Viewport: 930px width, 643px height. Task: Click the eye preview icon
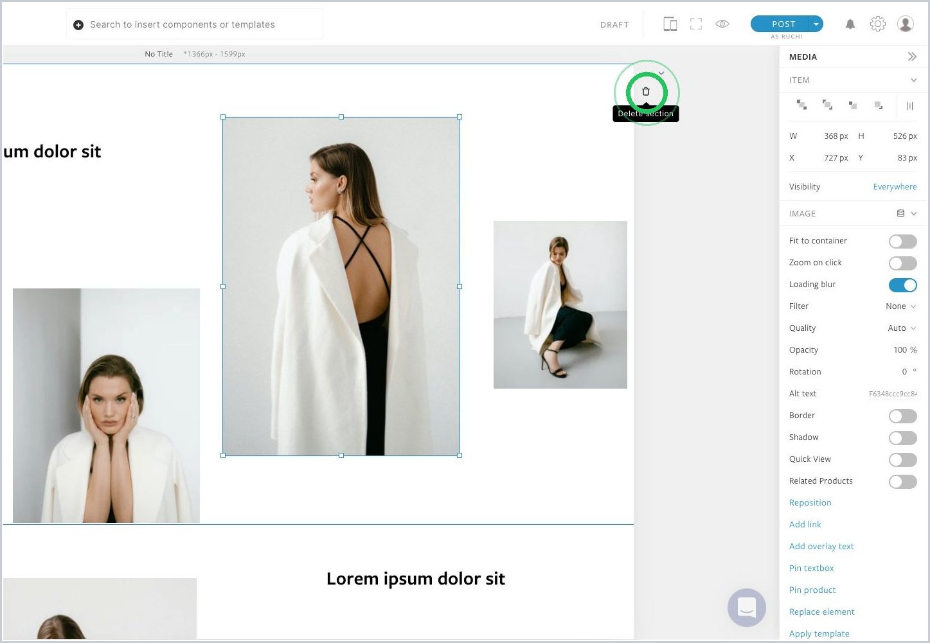pos(722,24)
